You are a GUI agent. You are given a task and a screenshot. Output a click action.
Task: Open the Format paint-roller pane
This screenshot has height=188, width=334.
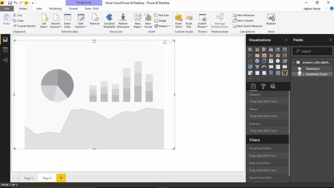tap(263, 86)
